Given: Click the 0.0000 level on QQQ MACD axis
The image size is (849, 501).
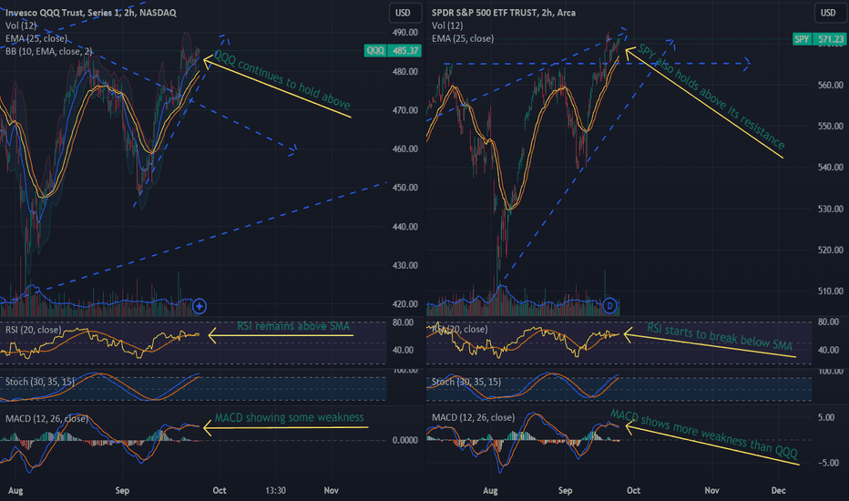Looking at the screenshot, I should click(x=405, y=440).
